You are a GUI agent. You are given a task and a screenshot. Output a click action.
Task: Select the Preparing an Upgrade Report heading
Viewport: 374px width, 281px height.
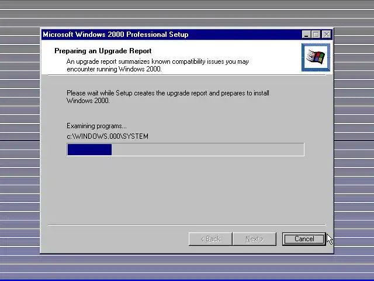[x=103, y=51]
